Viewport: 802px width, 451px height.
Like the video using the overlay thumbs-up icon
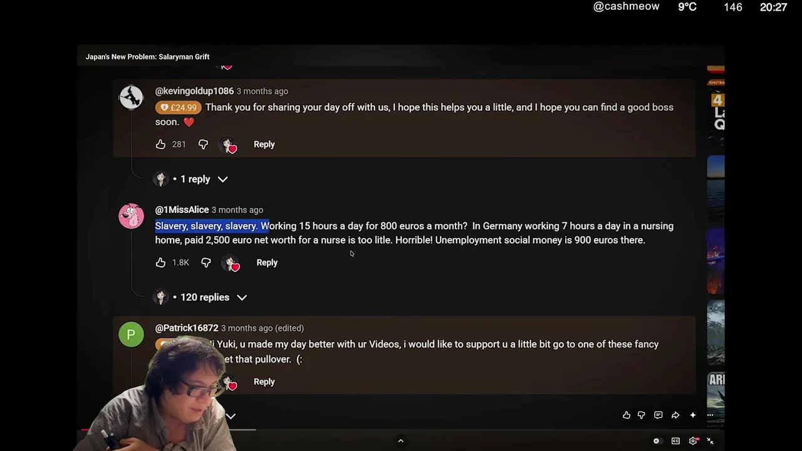pos(627,415)
